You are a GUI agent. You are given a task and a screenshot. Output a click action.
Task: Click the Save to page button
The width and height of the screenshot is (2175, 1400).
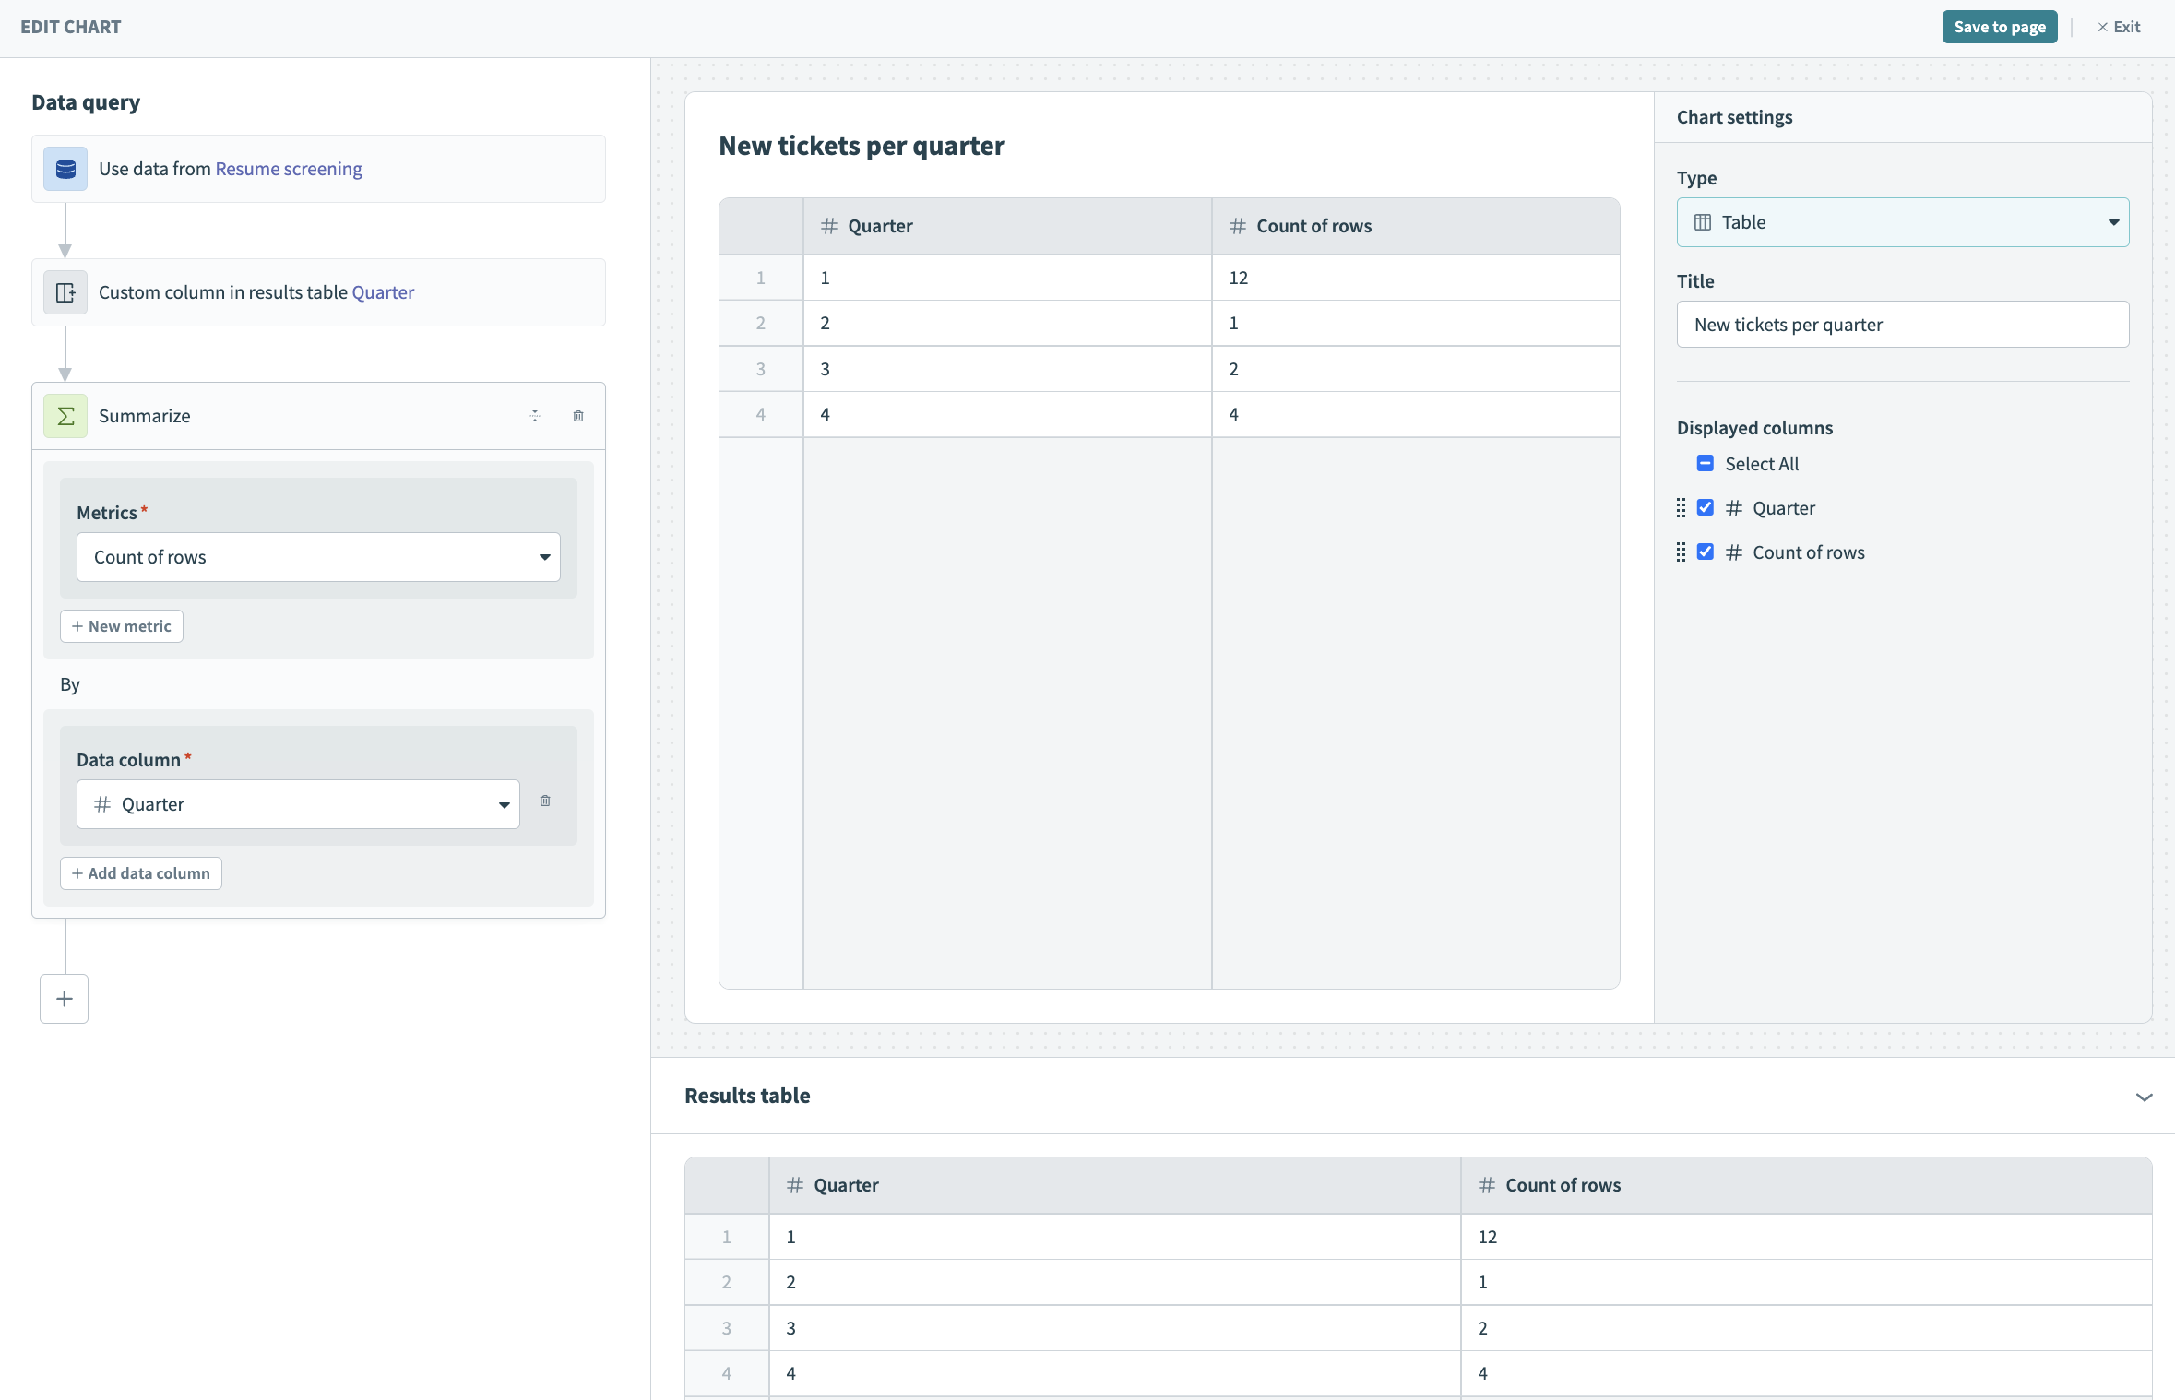tap(1999, 27)
